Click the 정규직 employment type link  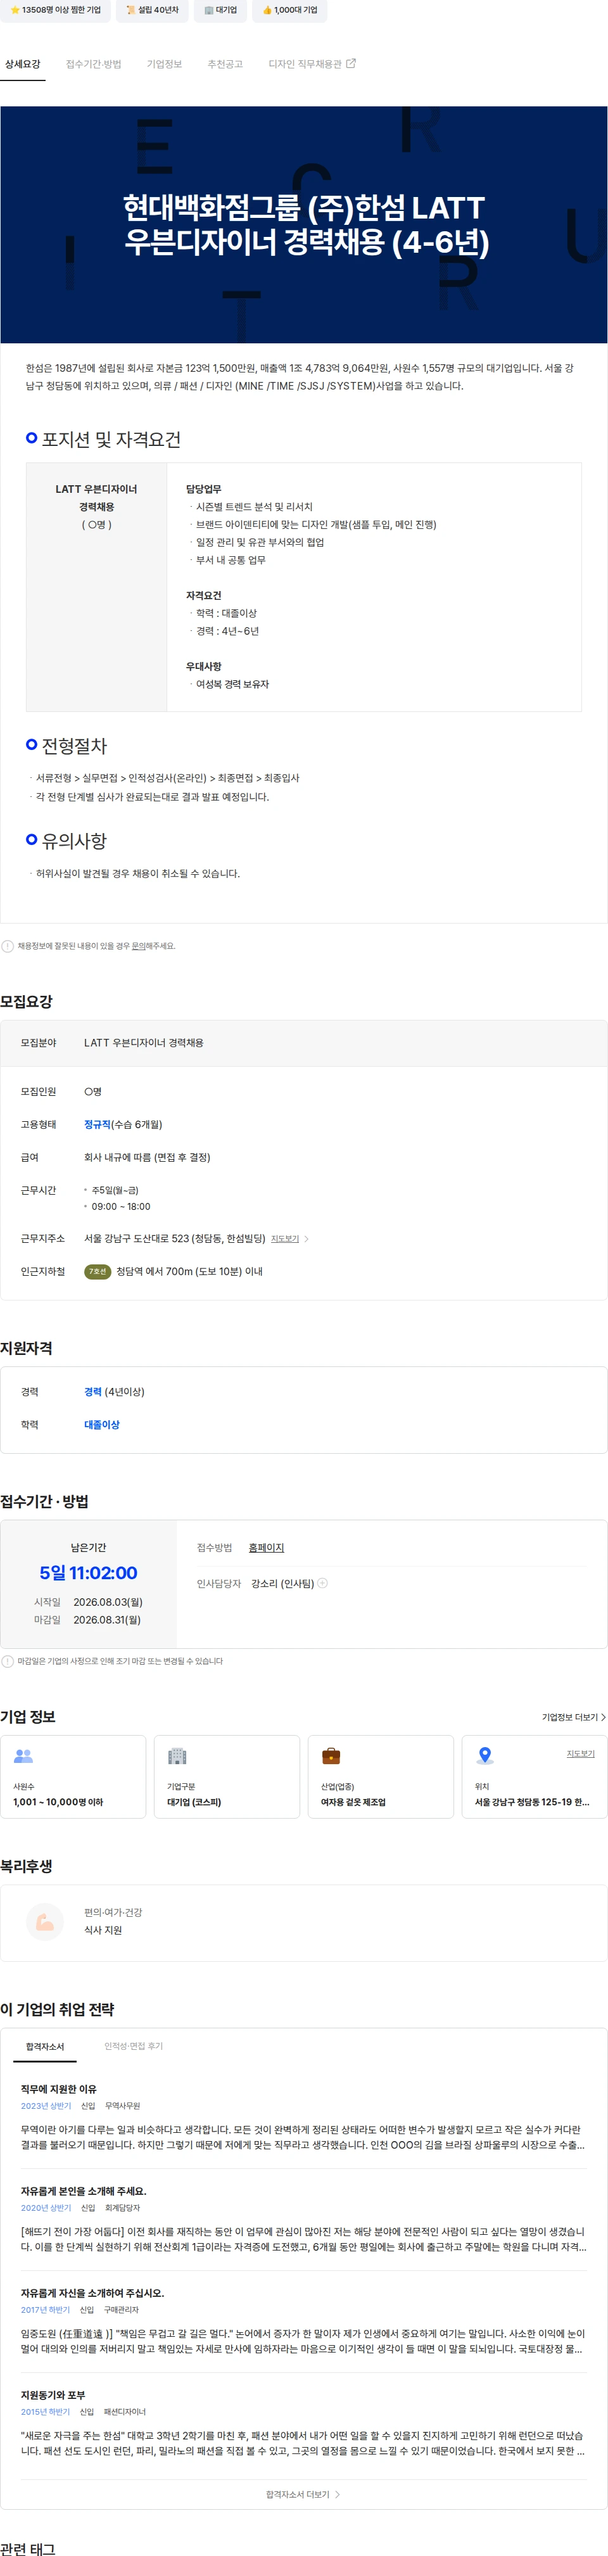[97, 1124]
